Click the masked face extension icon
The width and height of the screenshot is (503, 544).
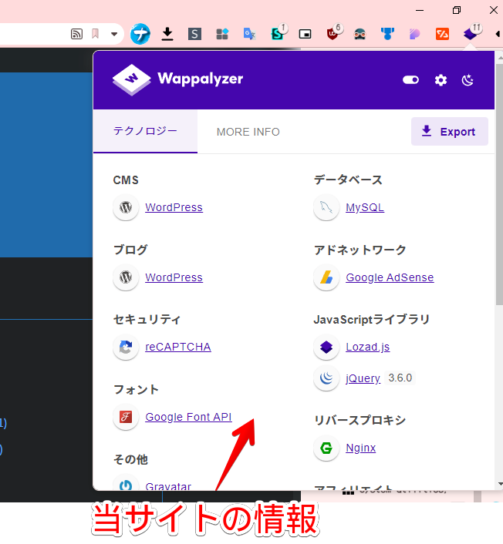pos(360,34)
